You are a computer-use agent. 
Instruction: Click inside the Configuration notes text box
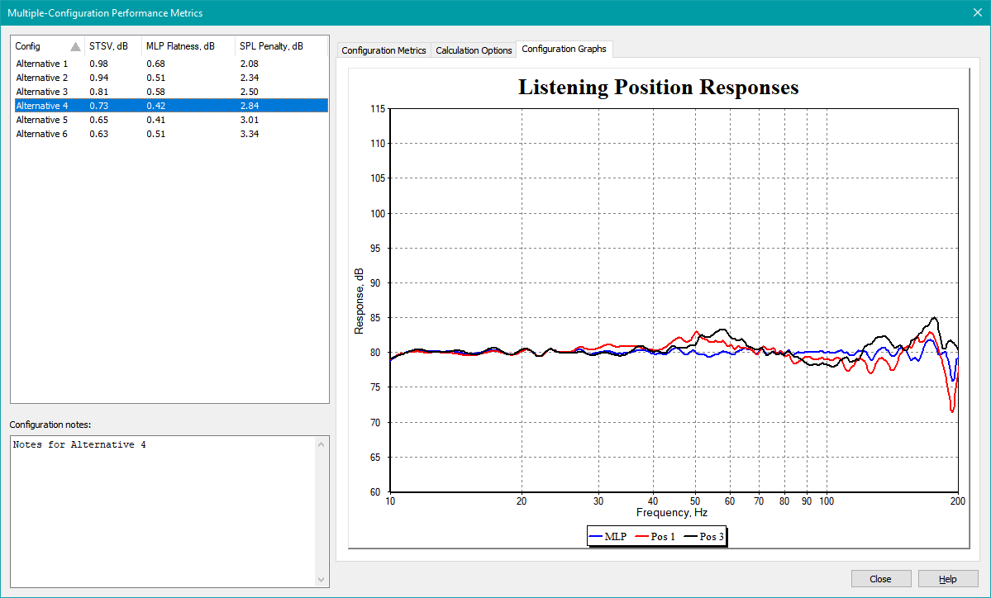click(163, 511)
